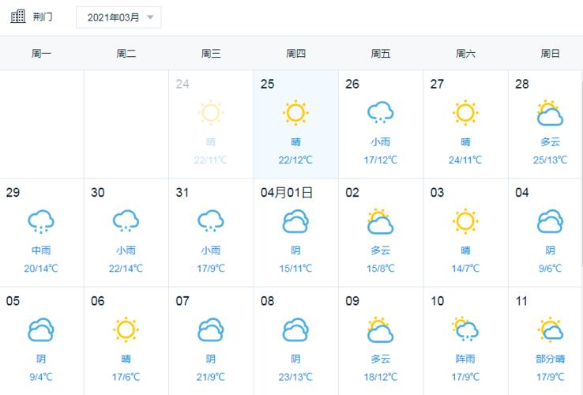Viewport: 583px width, 395px height.
Task: Click the 部分晴 label on day 11
Action: pyautogui.click(x=551, y=359)
